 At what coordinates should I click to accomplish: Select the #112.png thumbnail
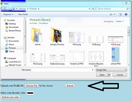(77, 37)
